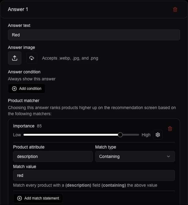The width and height of the screenshot is (188, 205).
Task: Focus the Answer text field containing Red
Action: pyautogui.click(x=94, y=35)
